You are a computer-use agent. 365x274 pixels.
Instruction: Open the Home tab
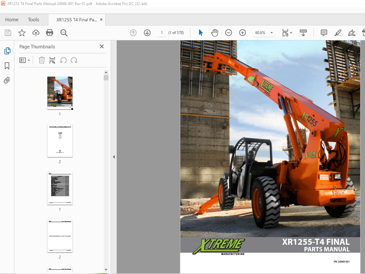[12, 19]
